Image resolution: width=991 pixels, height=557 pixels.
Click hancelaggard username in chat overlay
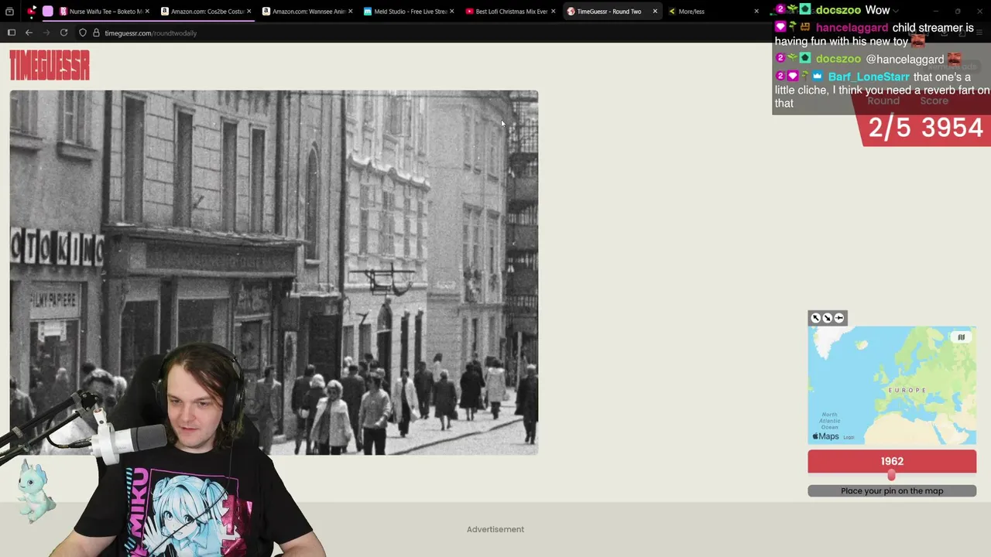pyautogui.click(x=852, y=28)
